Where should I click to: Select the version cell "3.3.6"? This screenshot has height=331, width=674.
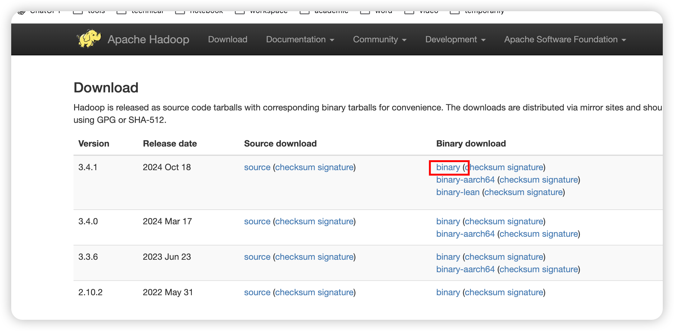pyautogui.click(x=88, y=257)
